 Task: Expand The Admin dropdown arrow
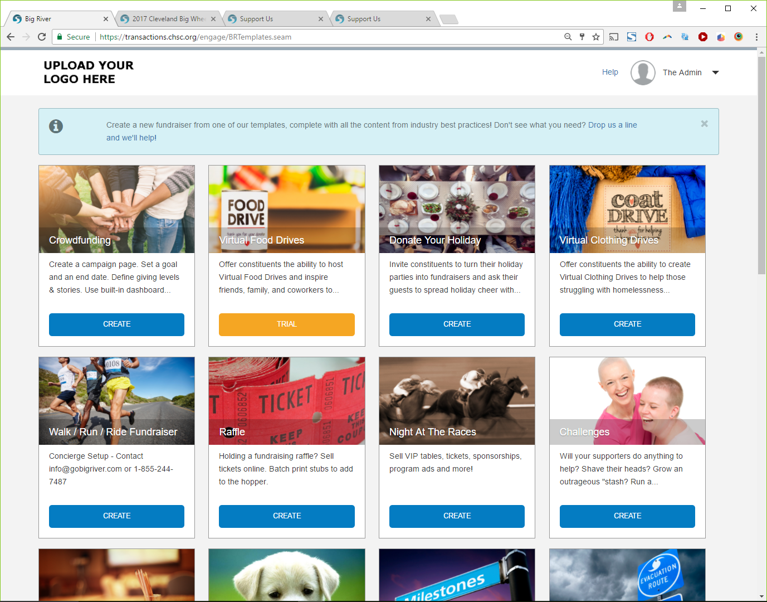(x=716, y=72)
